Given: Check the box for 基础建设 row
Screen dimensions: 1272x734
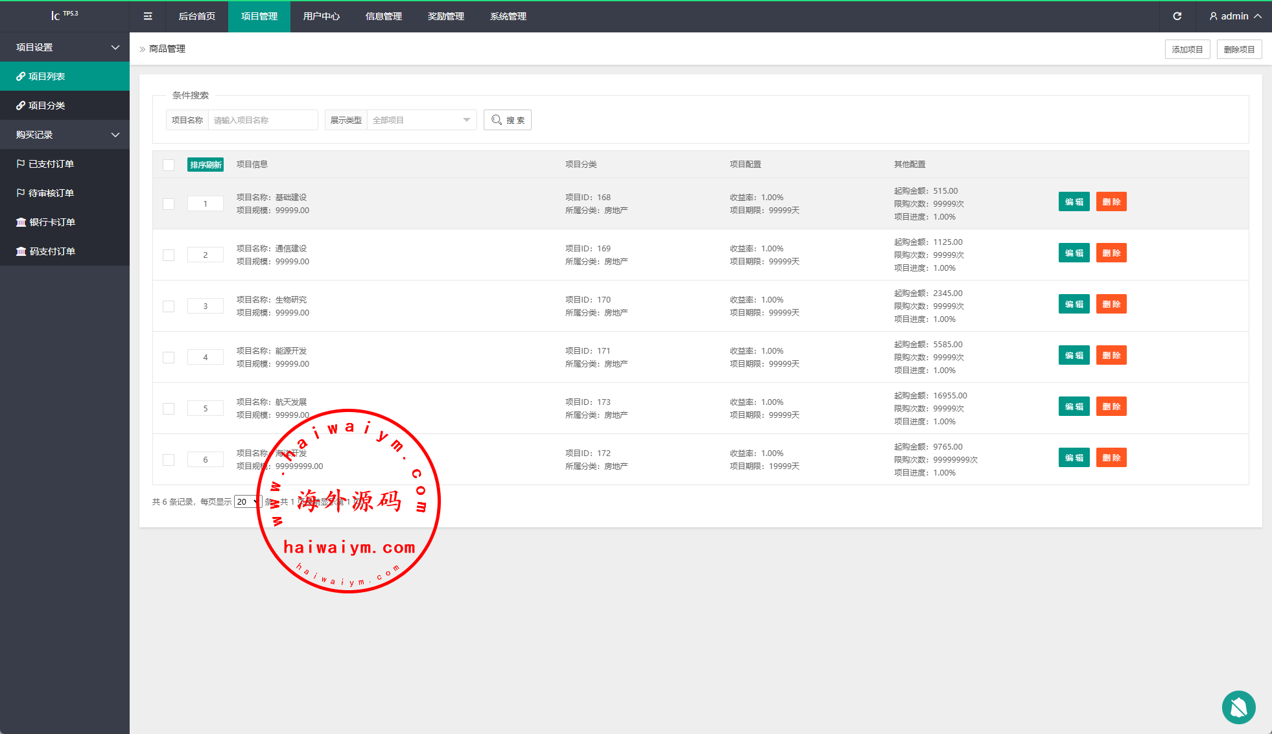Looking at the screenshot, I should click(x=169, y=203).
